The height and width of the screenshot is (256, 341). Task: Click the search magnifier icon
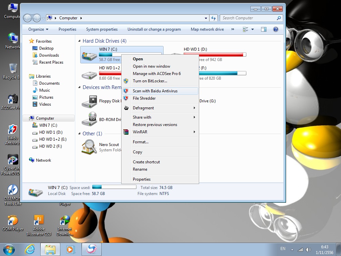279,18
